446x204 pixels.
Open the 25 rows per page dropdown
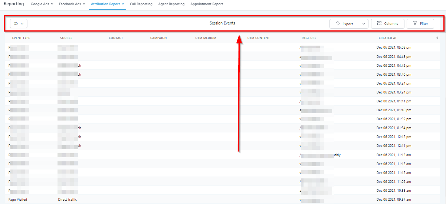tap(19, 23)
